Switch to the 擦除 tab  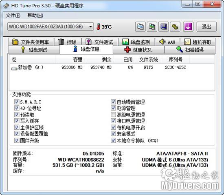click(68, 42)
